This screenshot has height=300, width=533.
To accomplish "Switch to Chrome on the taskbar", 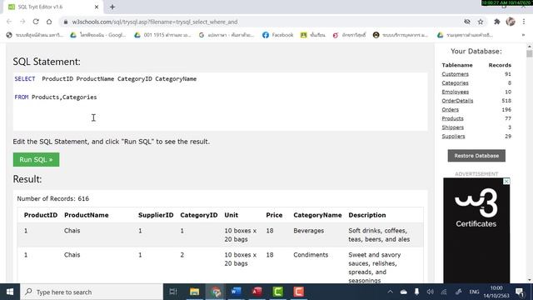I will (216, 292).
